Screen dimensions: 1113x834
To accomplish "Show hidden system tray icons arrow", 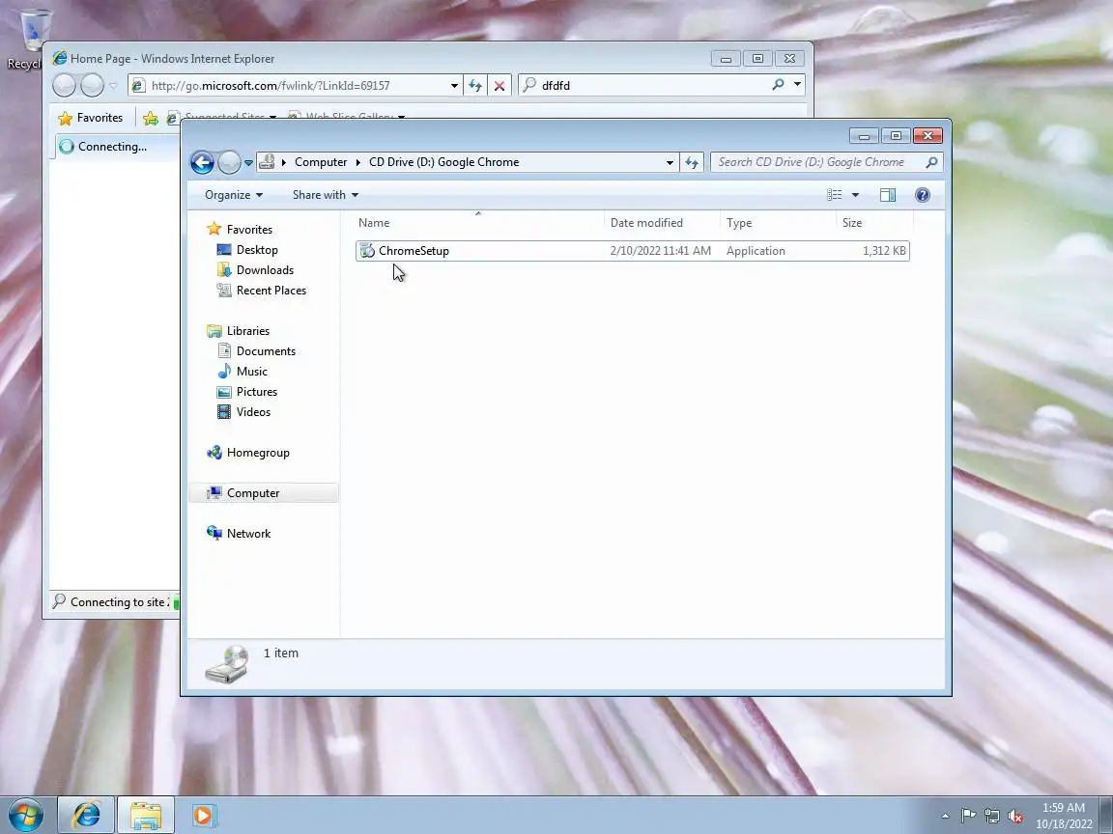I will tap(945, 817).
